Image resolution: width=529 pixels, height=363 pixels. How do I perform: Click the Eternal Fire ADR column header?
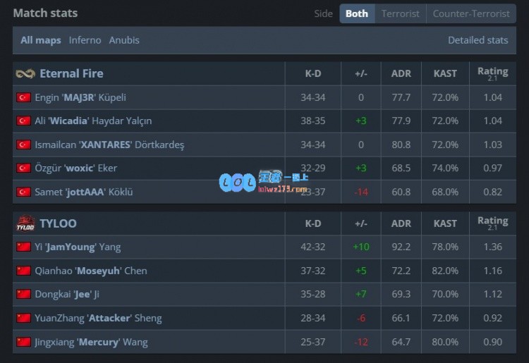pos(401,74)
